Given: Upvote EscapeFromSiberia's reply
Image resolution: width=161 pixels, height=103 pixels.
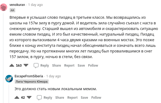Looking at the screenshot, I should [x=17, y=97].
